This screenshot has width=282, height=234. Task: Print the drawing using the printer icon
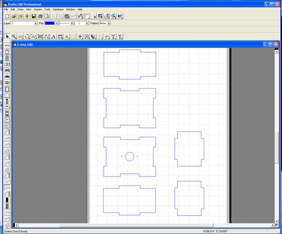(40, 16)
